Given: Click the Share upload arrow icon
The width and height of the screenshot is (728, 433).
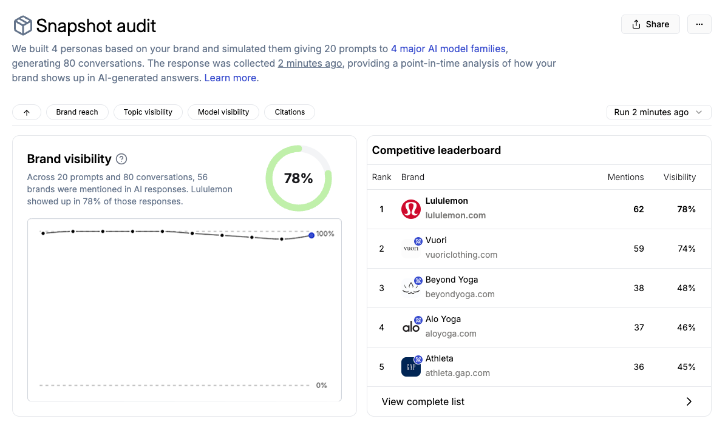Looking at the screenshot, I should click(636, 25).
